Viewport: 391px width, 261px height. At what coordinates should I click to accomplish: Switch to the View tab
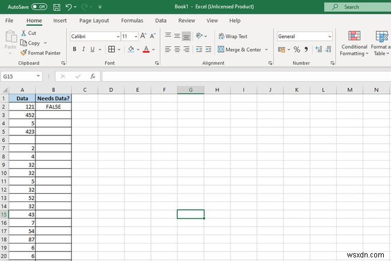point(212,20)
